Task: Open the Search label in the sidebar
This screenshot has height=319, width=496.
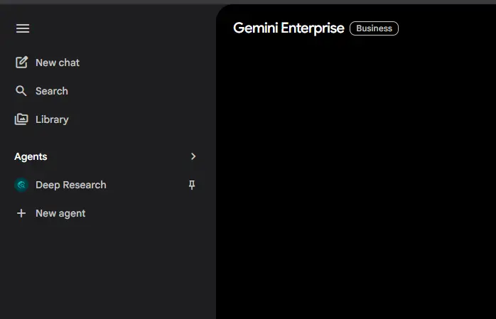Action: point(52,91)
